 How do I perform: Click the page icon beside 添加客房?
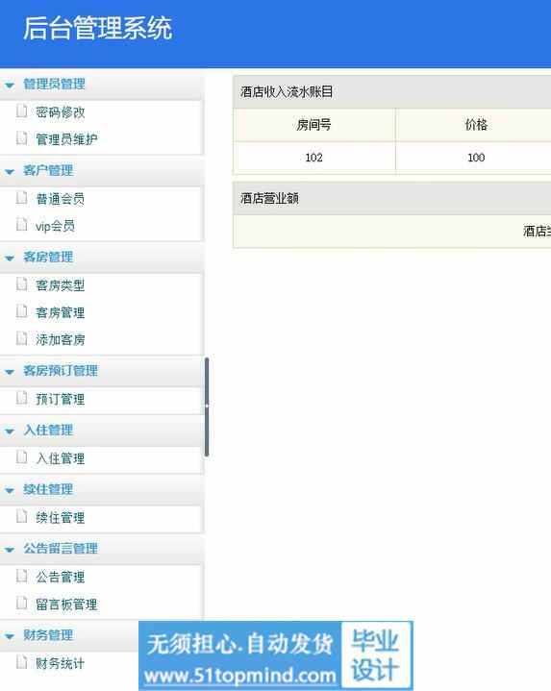point(21,338)
